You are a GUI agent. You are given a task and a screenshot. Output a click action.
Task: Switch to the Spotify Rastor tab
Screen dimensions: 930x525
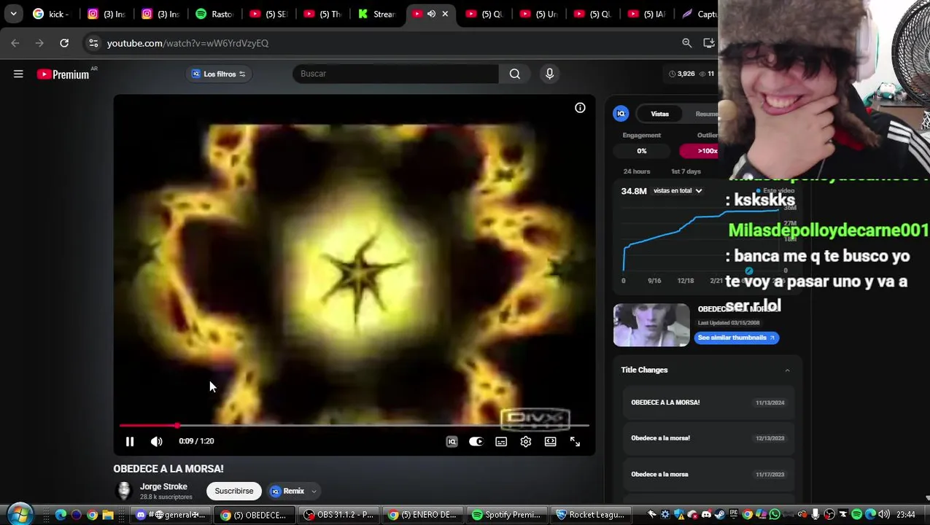(215, 14)
